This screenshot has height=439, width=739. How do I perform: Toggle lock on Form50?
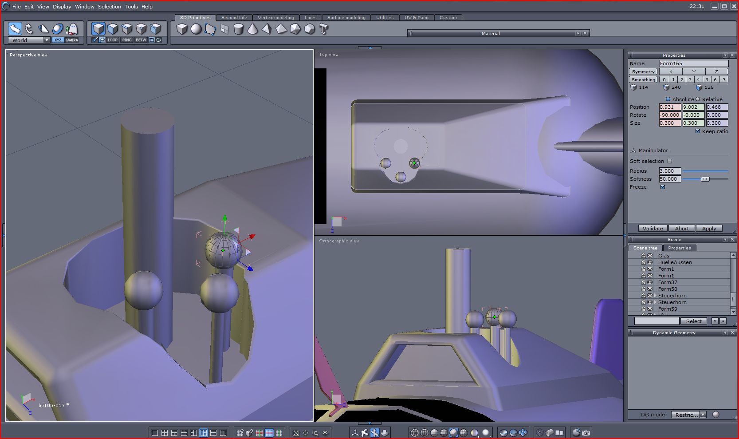pos(644,289)
